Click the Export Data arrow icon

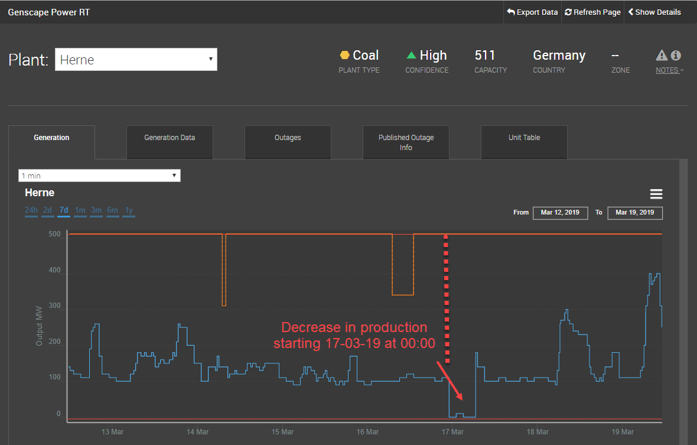(x=511, y=12)
